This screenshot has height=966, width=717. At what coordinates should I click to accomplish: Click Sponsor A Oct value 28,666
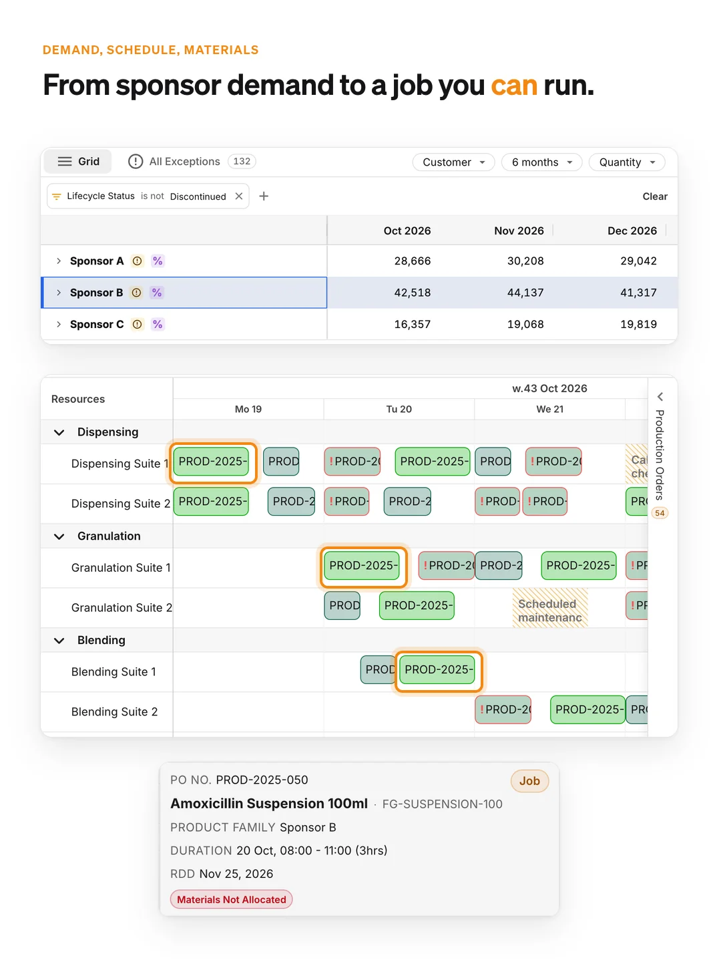412,261
